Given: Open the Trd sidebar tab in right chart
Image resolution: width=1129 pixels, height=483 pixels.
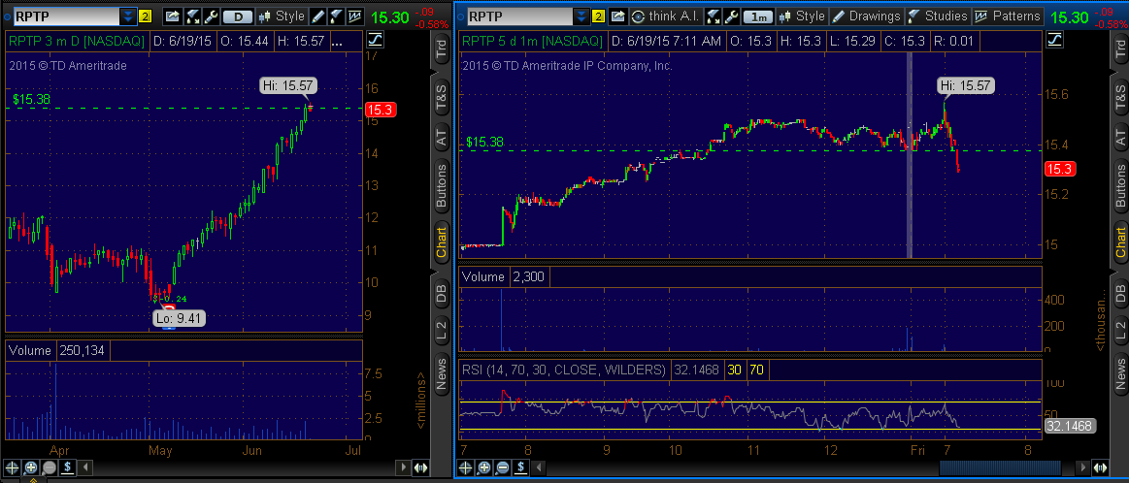Looking at the screenshot, I should click(1120, 48).
